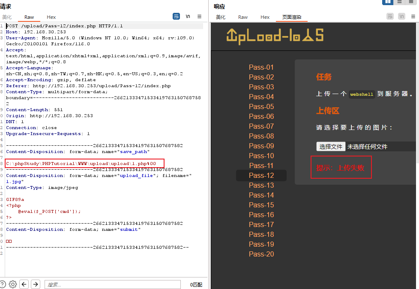The width and height of the screenshot is (419, 289).
Task: Open Pass-19 link
Action: (261, 244)
